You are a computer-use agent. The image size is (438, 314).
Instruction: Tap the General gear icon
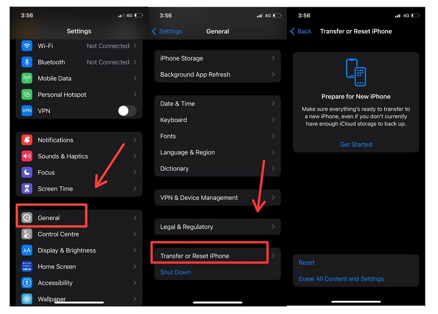click(27, 218)
